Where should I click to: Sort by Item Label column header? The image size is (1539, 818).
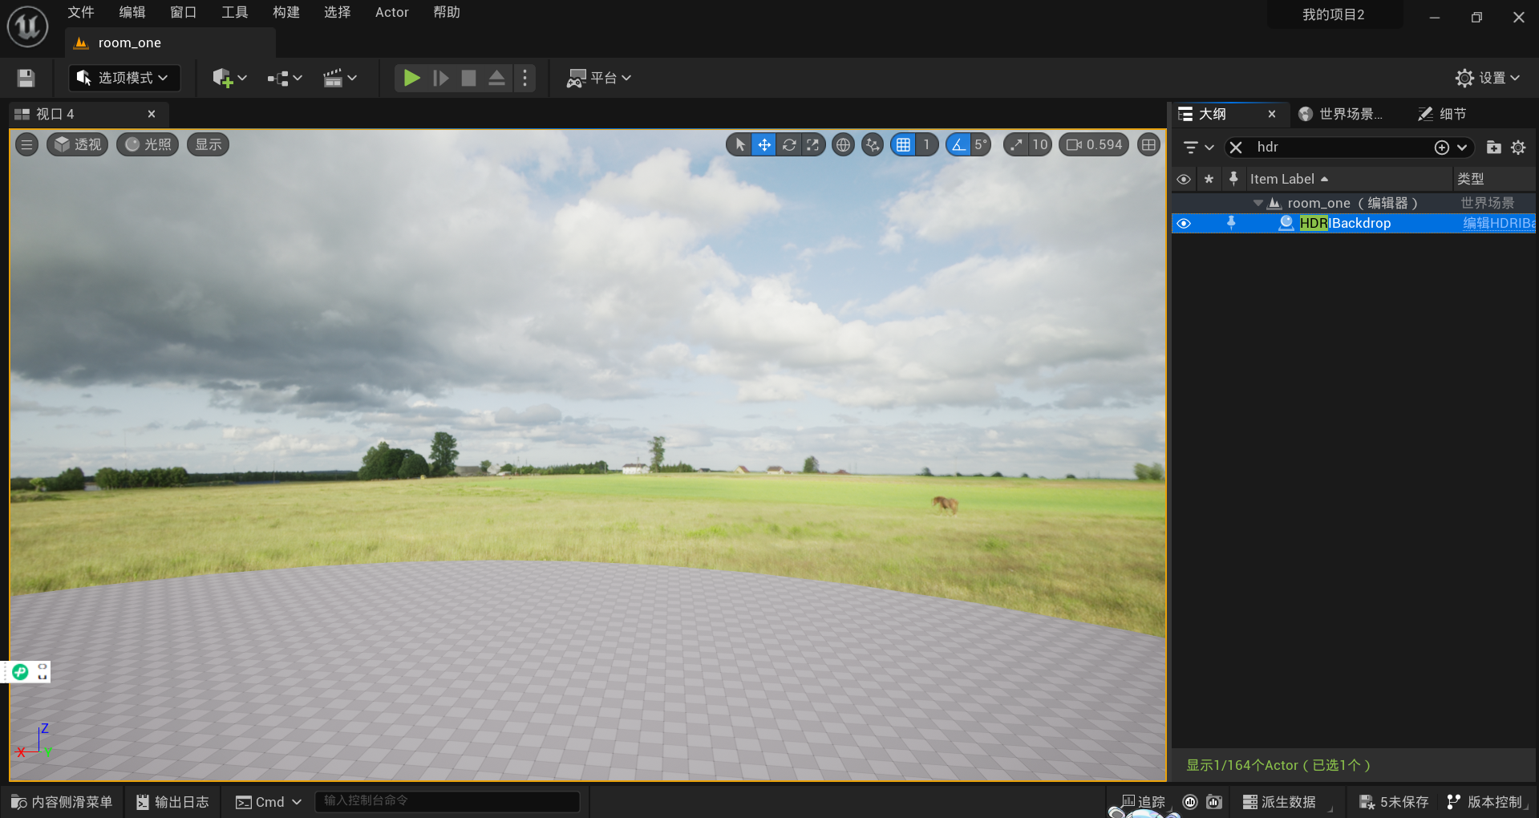[1348, 179]
